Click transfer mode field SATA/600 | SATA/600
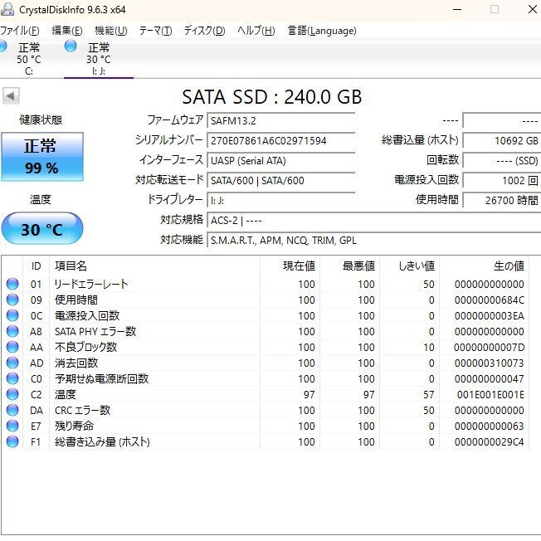The height and width of the screenshot is (541, 541). tap(280, 180)
